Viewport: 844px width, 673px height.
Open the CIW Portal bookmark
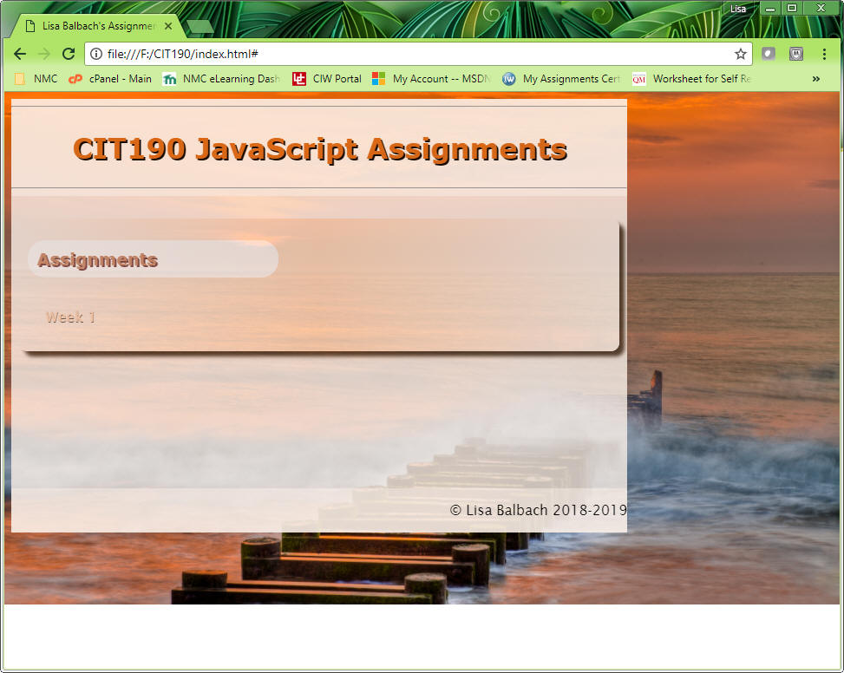[327, 79]
